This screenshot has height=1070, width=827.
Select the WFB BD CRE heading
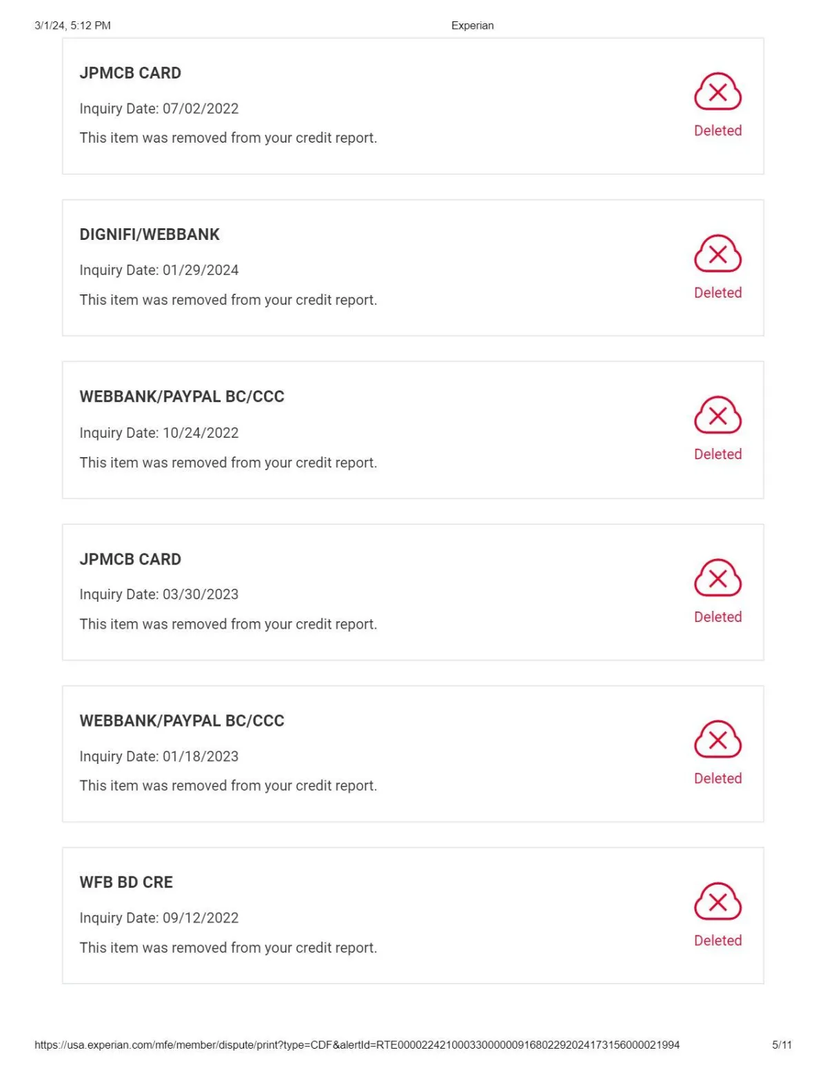click(126, 882)
